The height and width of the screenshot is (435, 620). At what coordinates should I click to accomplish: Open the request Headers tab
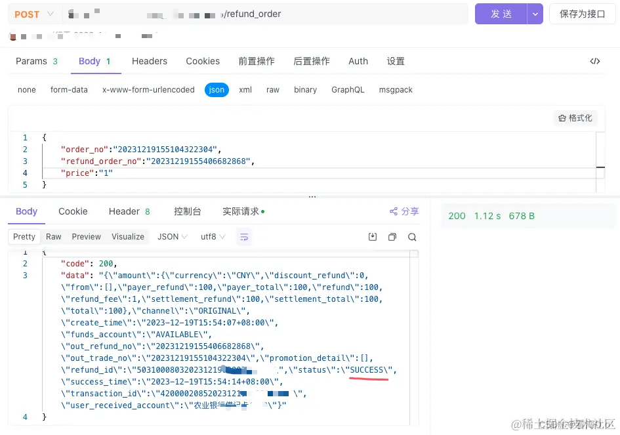150,61
